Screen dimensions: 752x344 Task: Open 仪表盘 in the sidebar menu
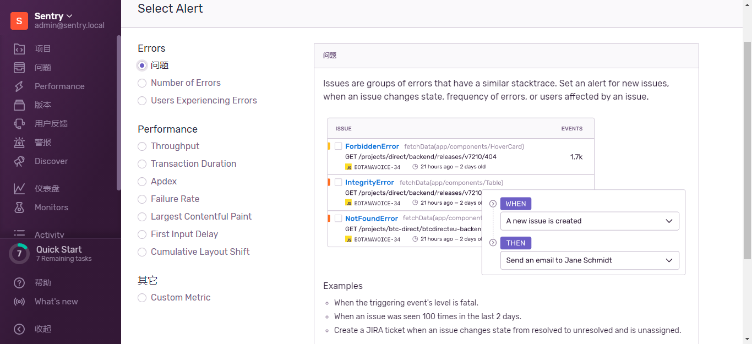point(47,189)
